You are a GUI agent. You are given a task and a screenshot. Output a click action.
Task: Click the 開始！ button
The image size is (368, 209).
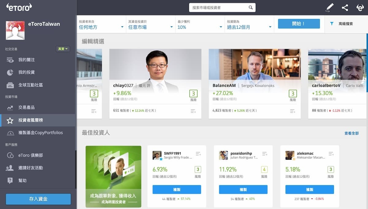pyautogui.click(x=299, y=24)
